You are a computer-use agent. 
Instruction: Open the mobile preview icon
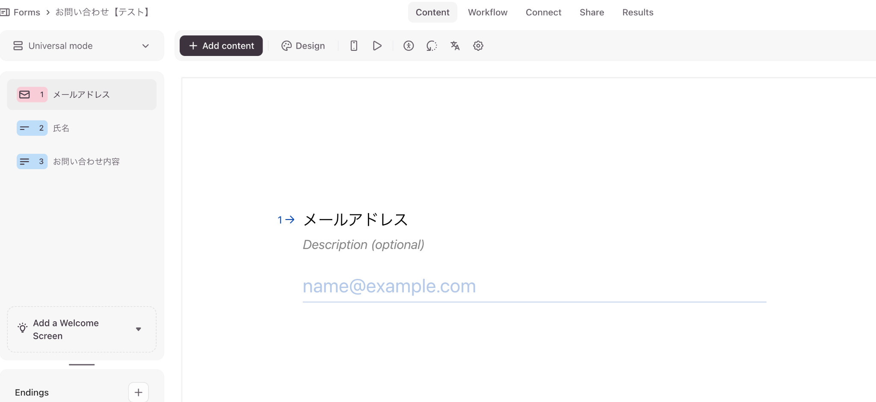[354, 46]
